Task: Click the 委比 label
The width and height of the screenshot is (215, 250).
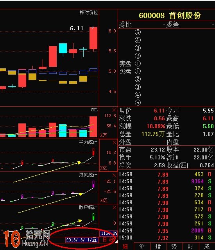Action: (125, 25)
